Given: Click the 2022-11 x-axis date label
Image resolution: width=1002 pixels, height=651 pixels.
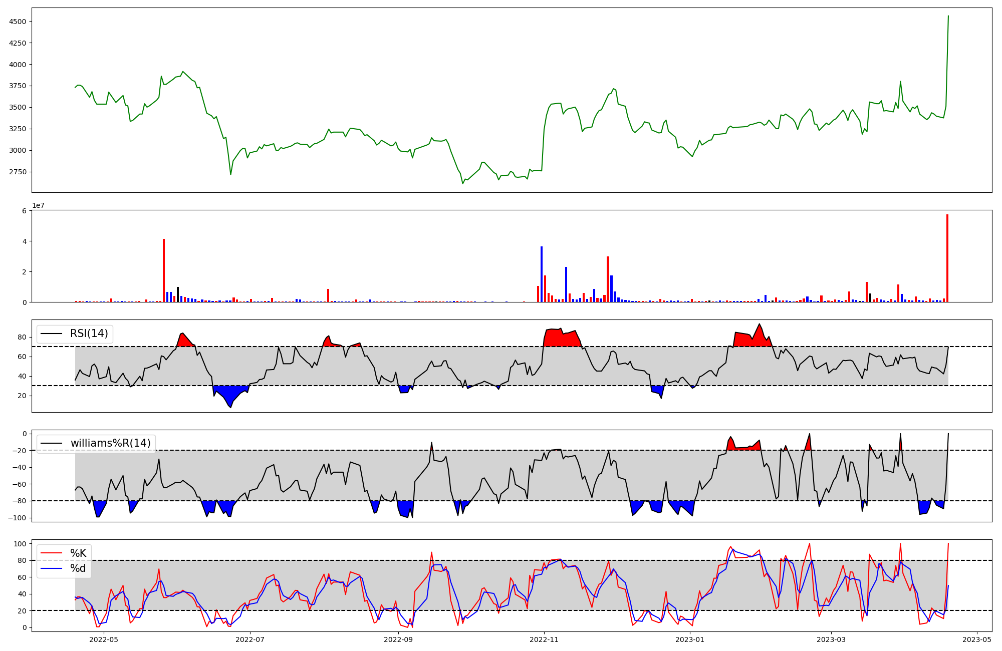Looking at the screenshot, I should coord(544,639).
